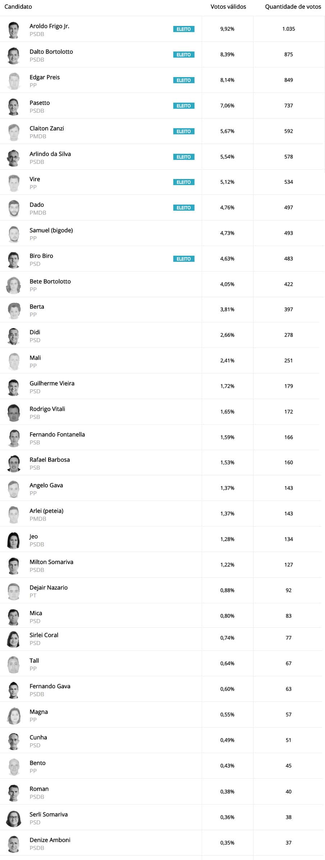Click the ELEITO badge for Edgar Preis
The height and width of the screenshot is (860, 325).
pos(184,80)
